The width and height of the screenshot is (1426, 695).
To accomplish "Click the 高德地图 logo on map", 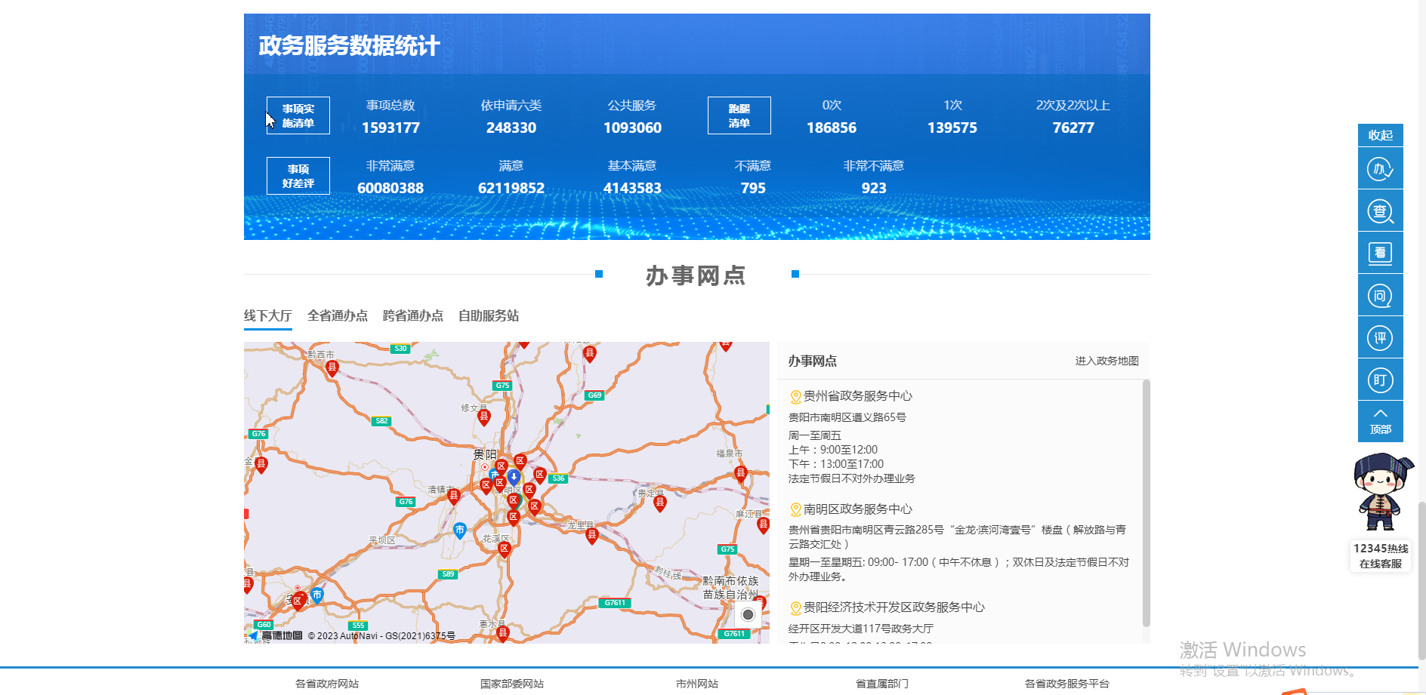I will click(276, 635).
